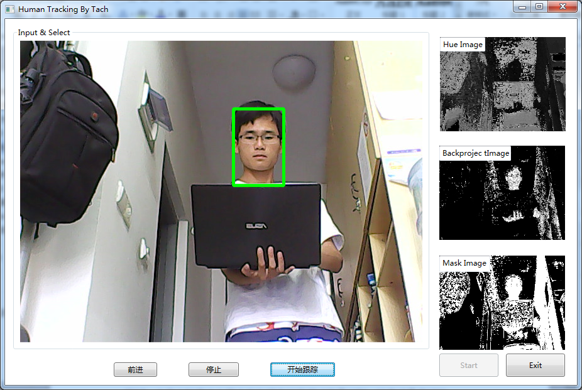Click the grayed-out Start button
This screenshot has height=390, width=582.
(469, 365)
